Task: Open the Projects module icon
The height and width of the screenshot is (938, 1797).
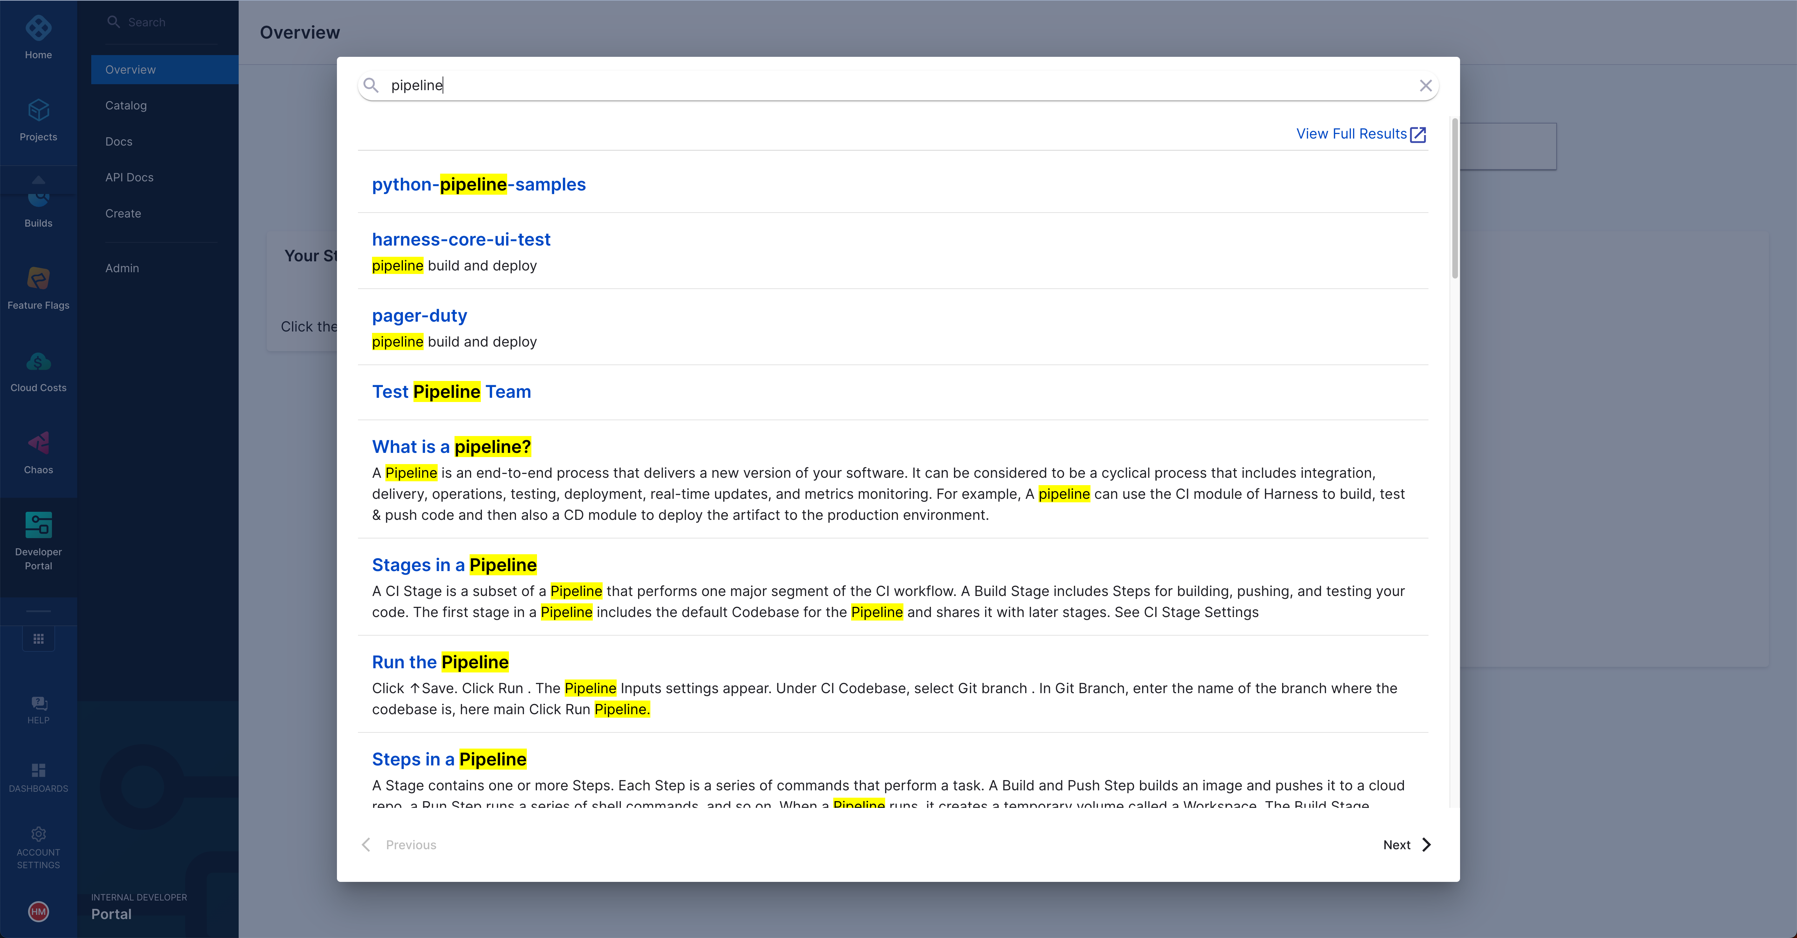Action: coord(38,110)
